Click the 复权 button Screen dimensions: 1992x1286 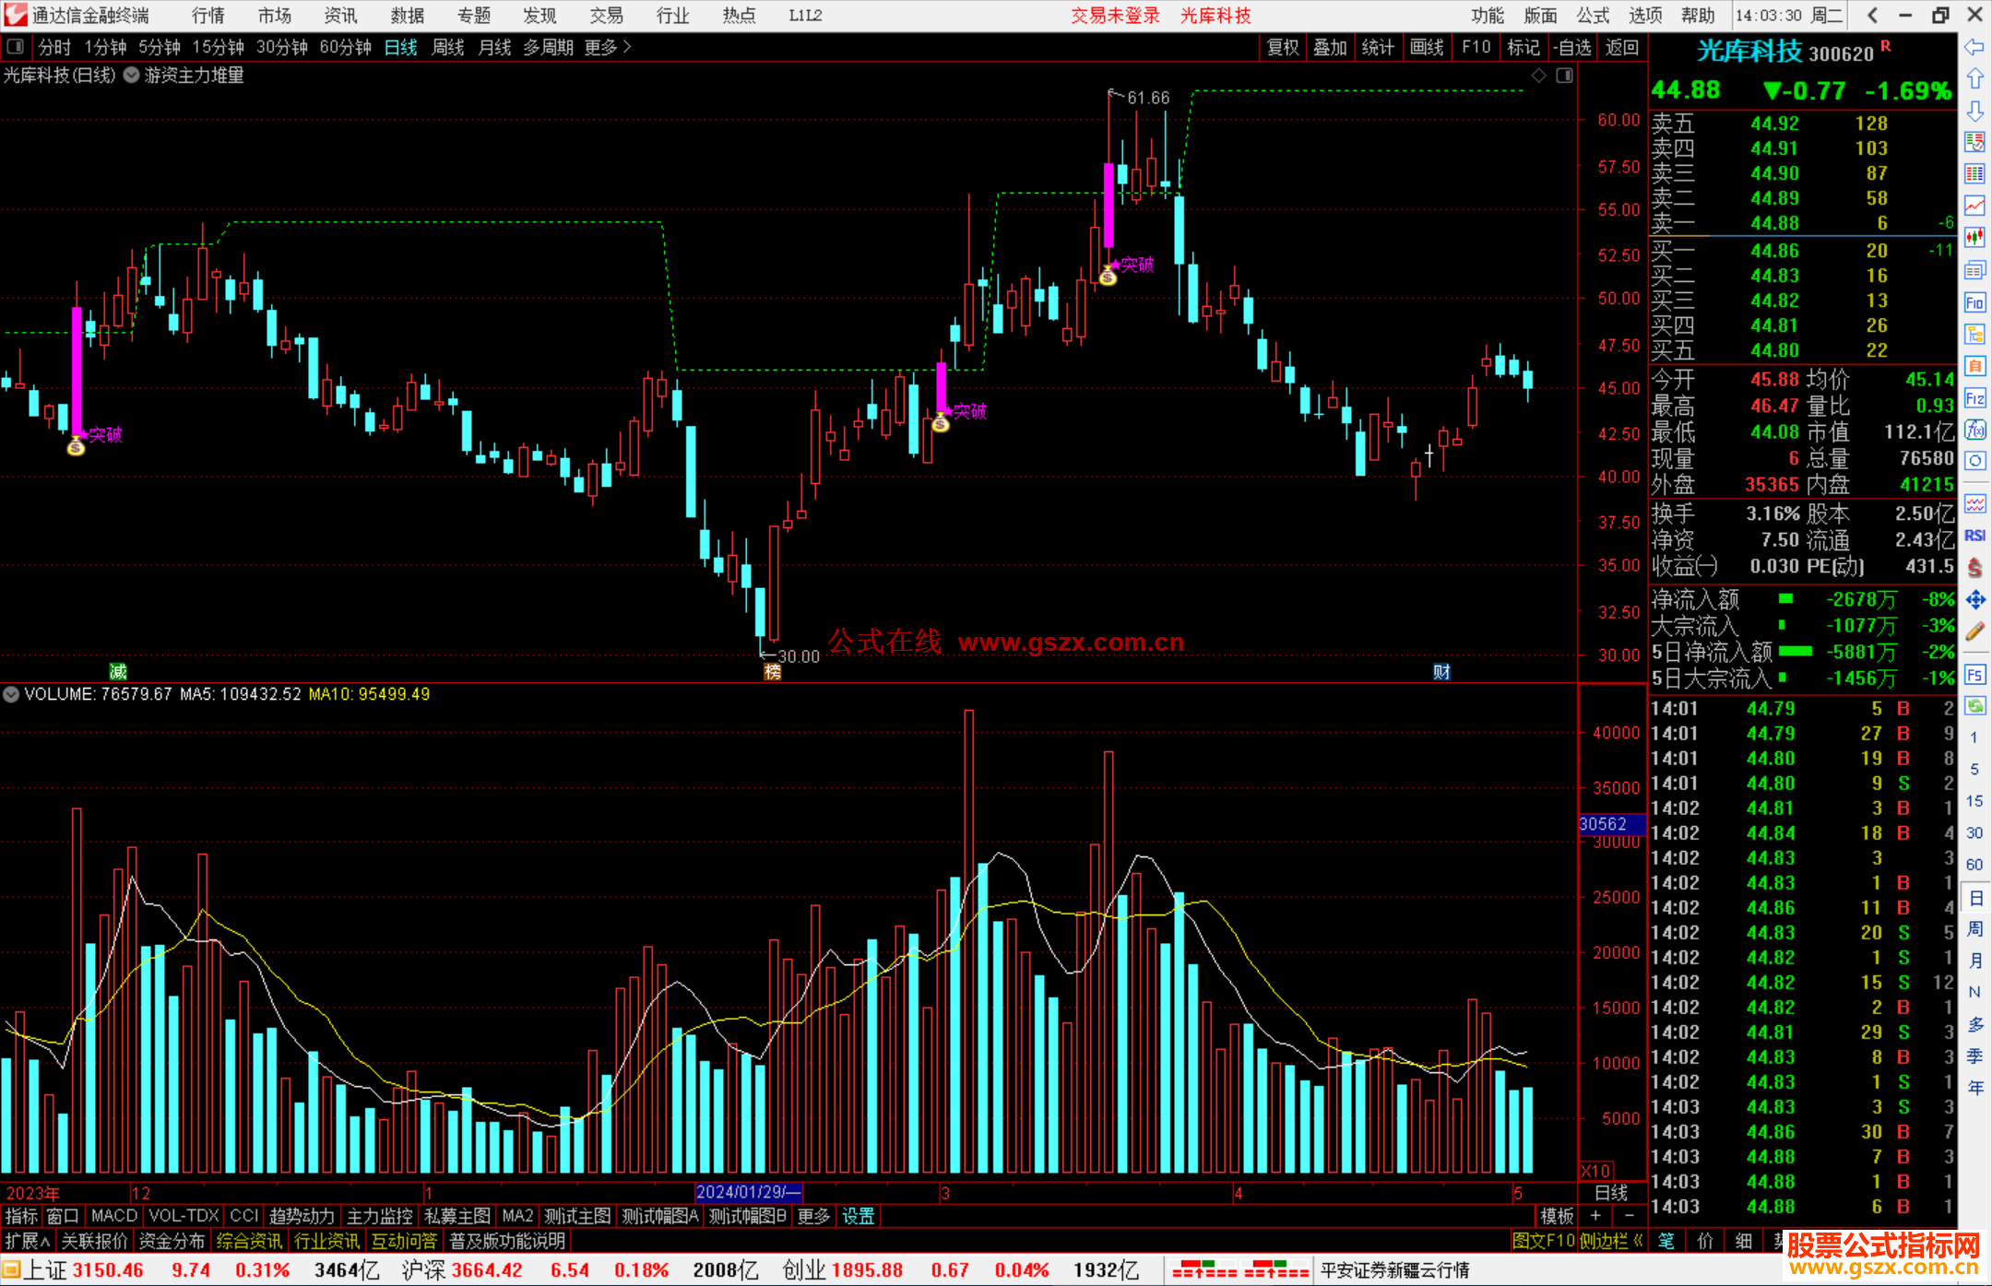[x=1282, y=47]
